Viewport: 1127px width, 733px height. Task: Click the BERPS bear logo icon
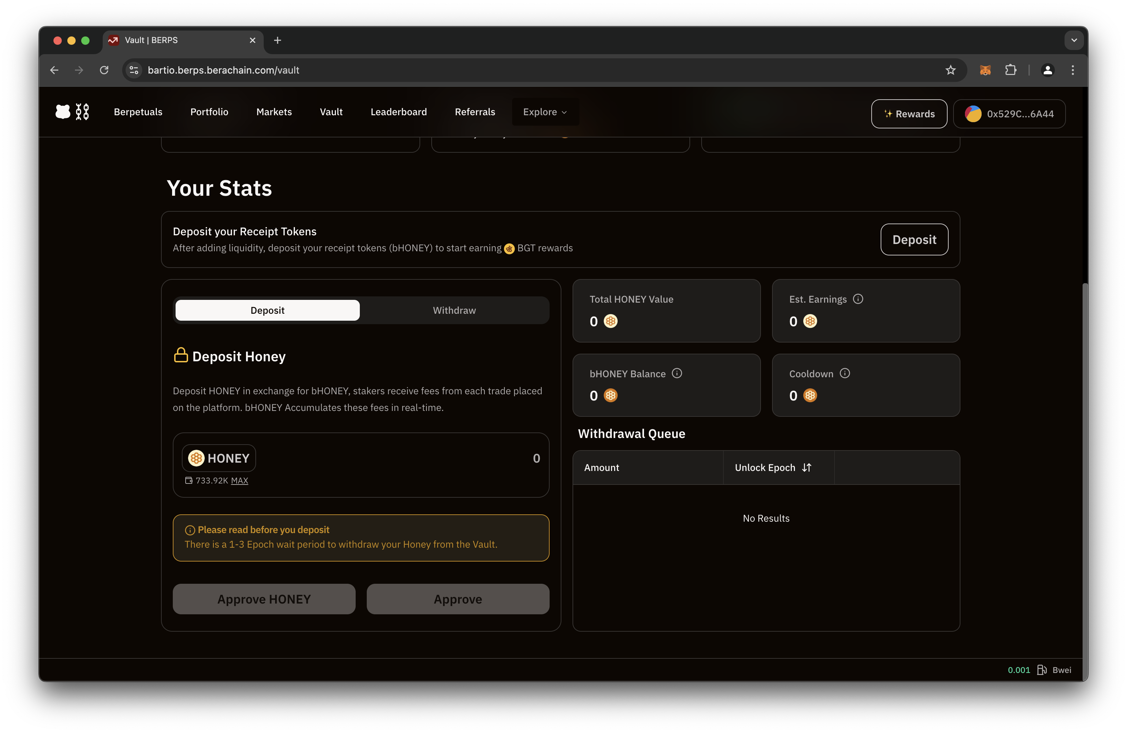click(x=64, y=112)
